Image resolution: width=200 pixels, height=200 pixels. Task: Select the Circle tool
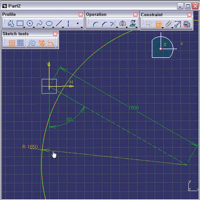[30, 24]
